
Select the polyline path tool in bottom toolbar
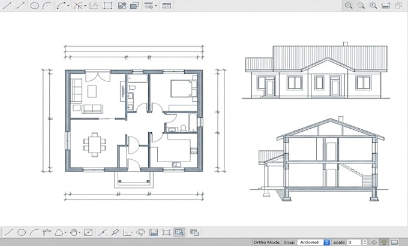pyautogui.click(x=47, y=232)
